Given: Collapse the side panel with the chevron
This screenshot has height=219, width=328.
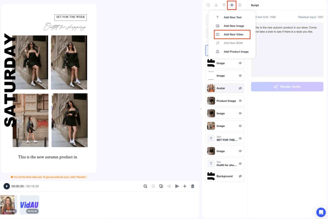Looking at the screenshot, I should 201,109.
